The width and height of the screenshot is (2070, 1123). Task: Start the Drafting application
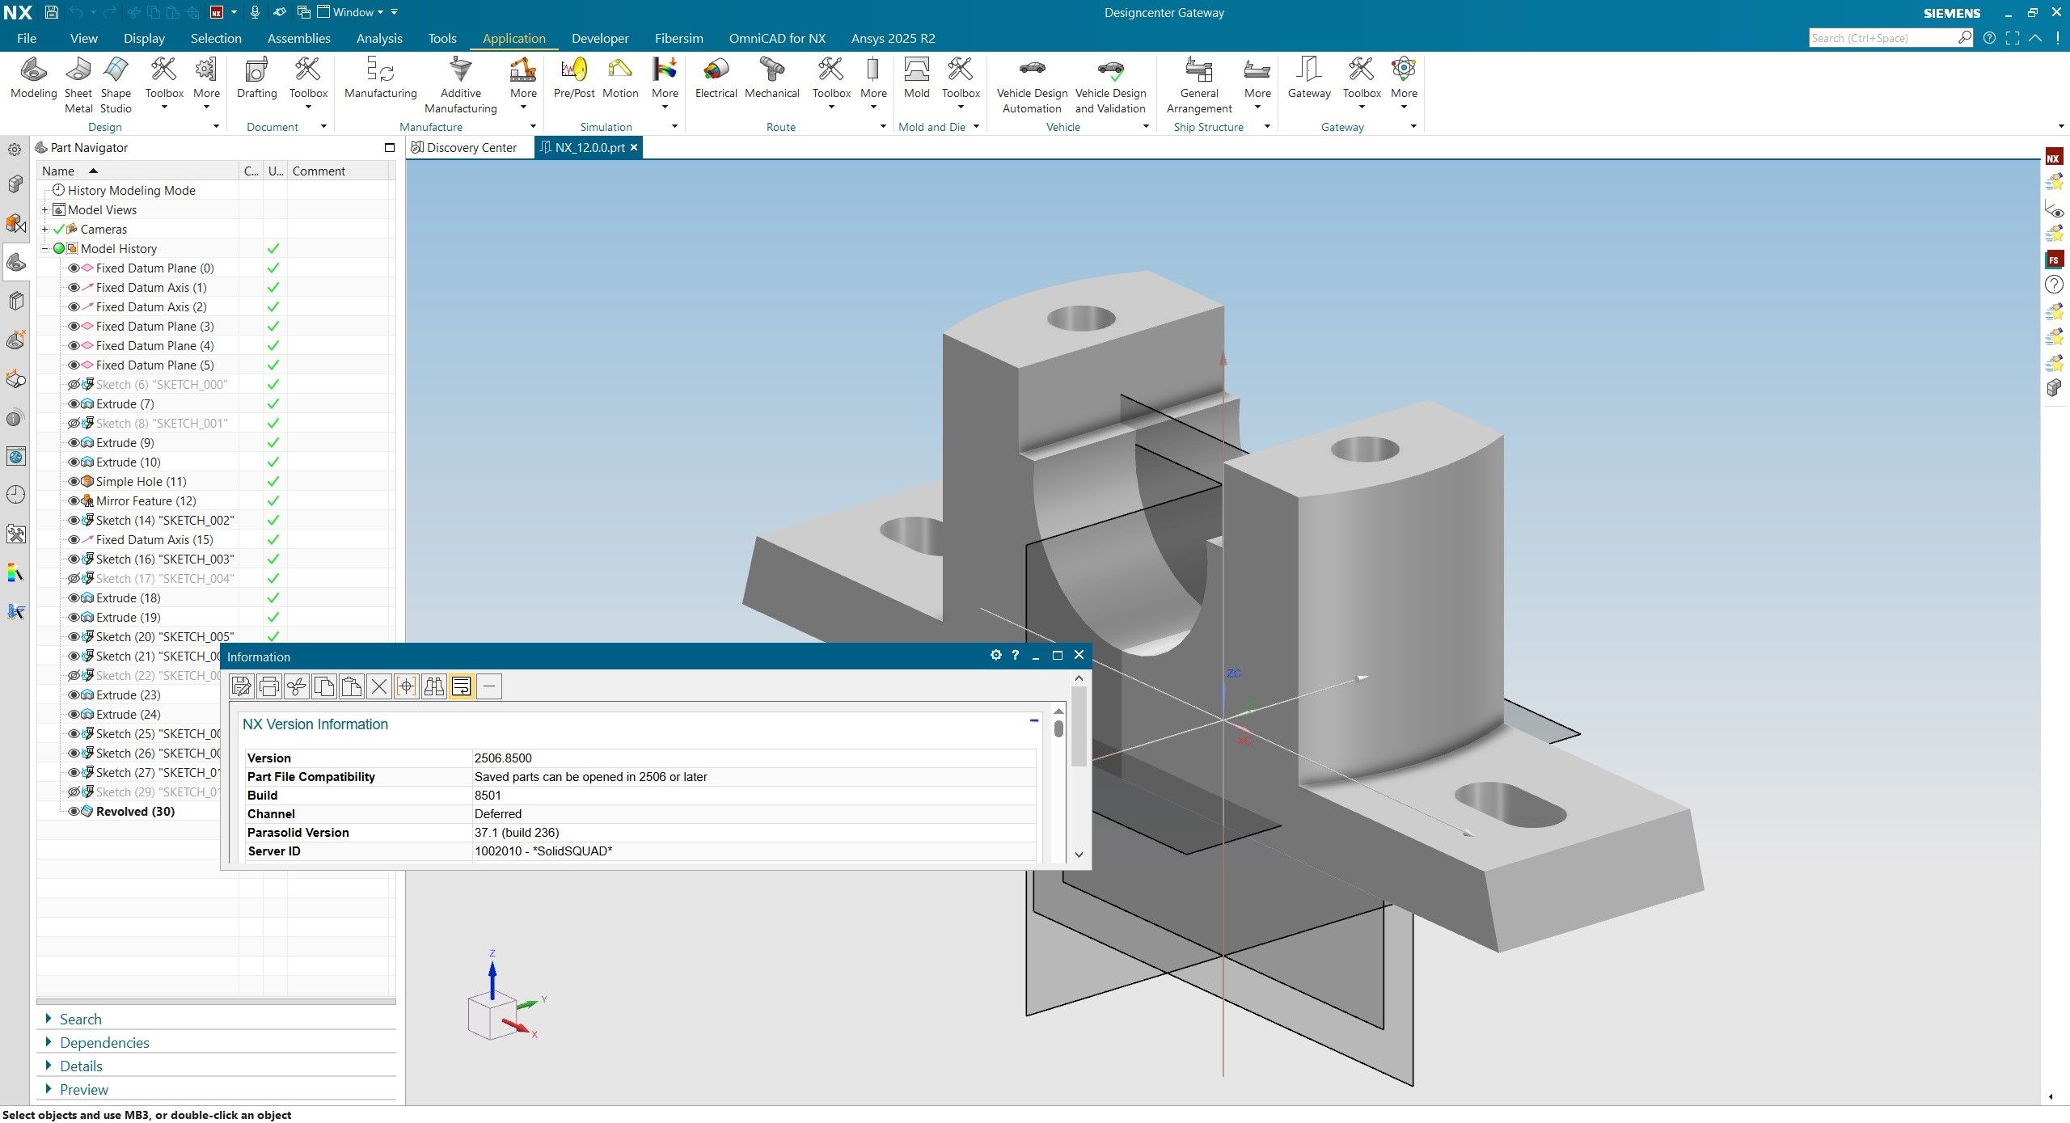pyautogui.click(x=256, y=78)
